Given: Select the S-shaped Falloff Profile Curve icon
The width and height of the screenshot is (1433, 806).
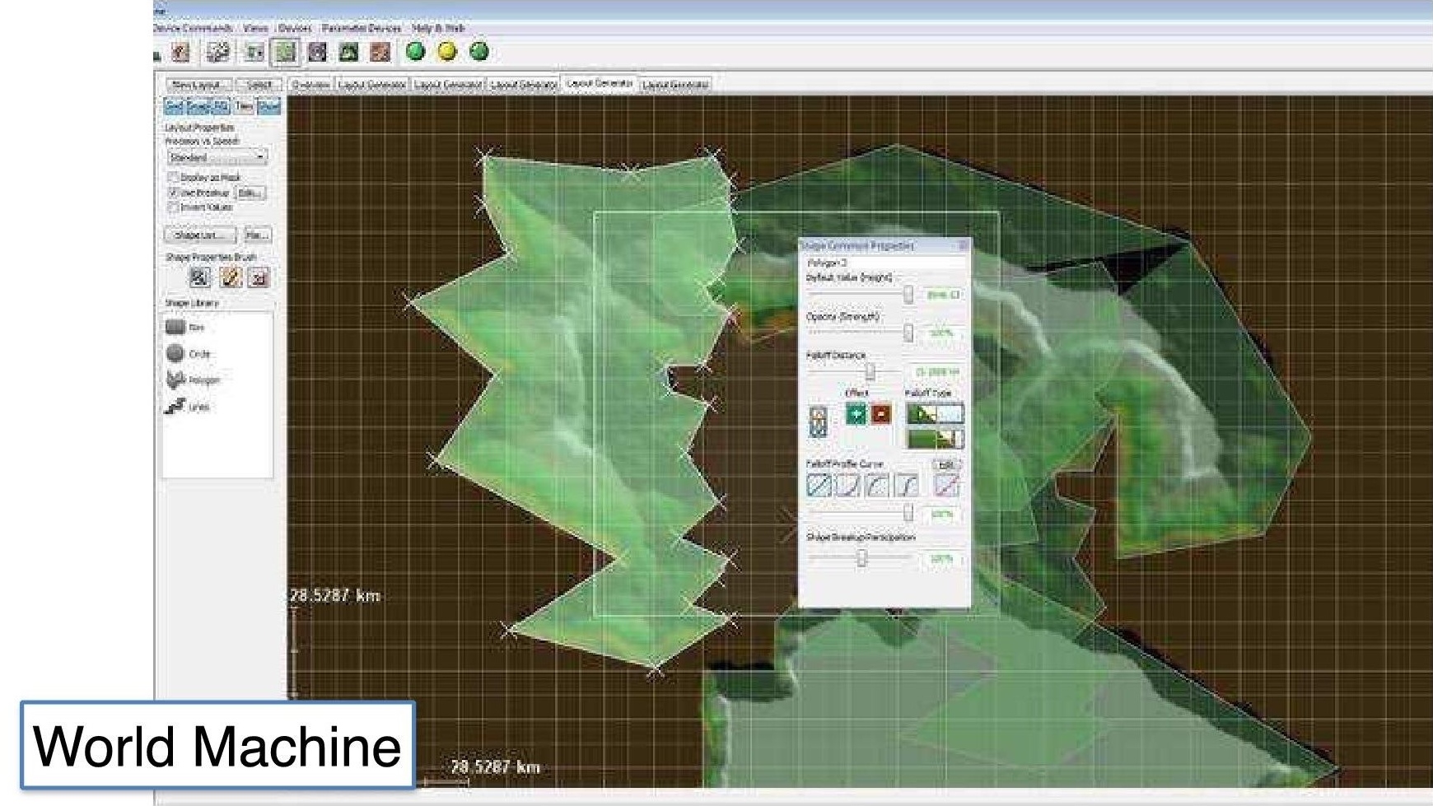Looking at the screenshot, I should click(906, 486).
